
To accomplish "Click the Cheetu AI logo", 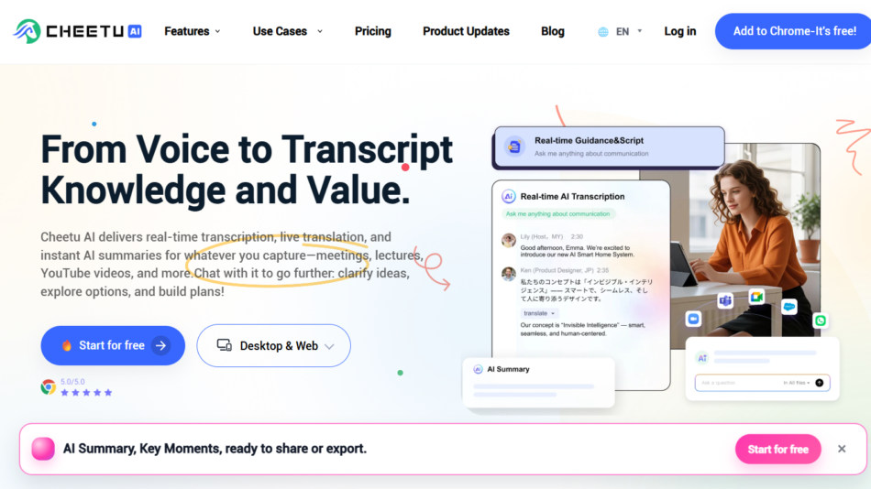I will pyautogui.click(x=77, y=31).
